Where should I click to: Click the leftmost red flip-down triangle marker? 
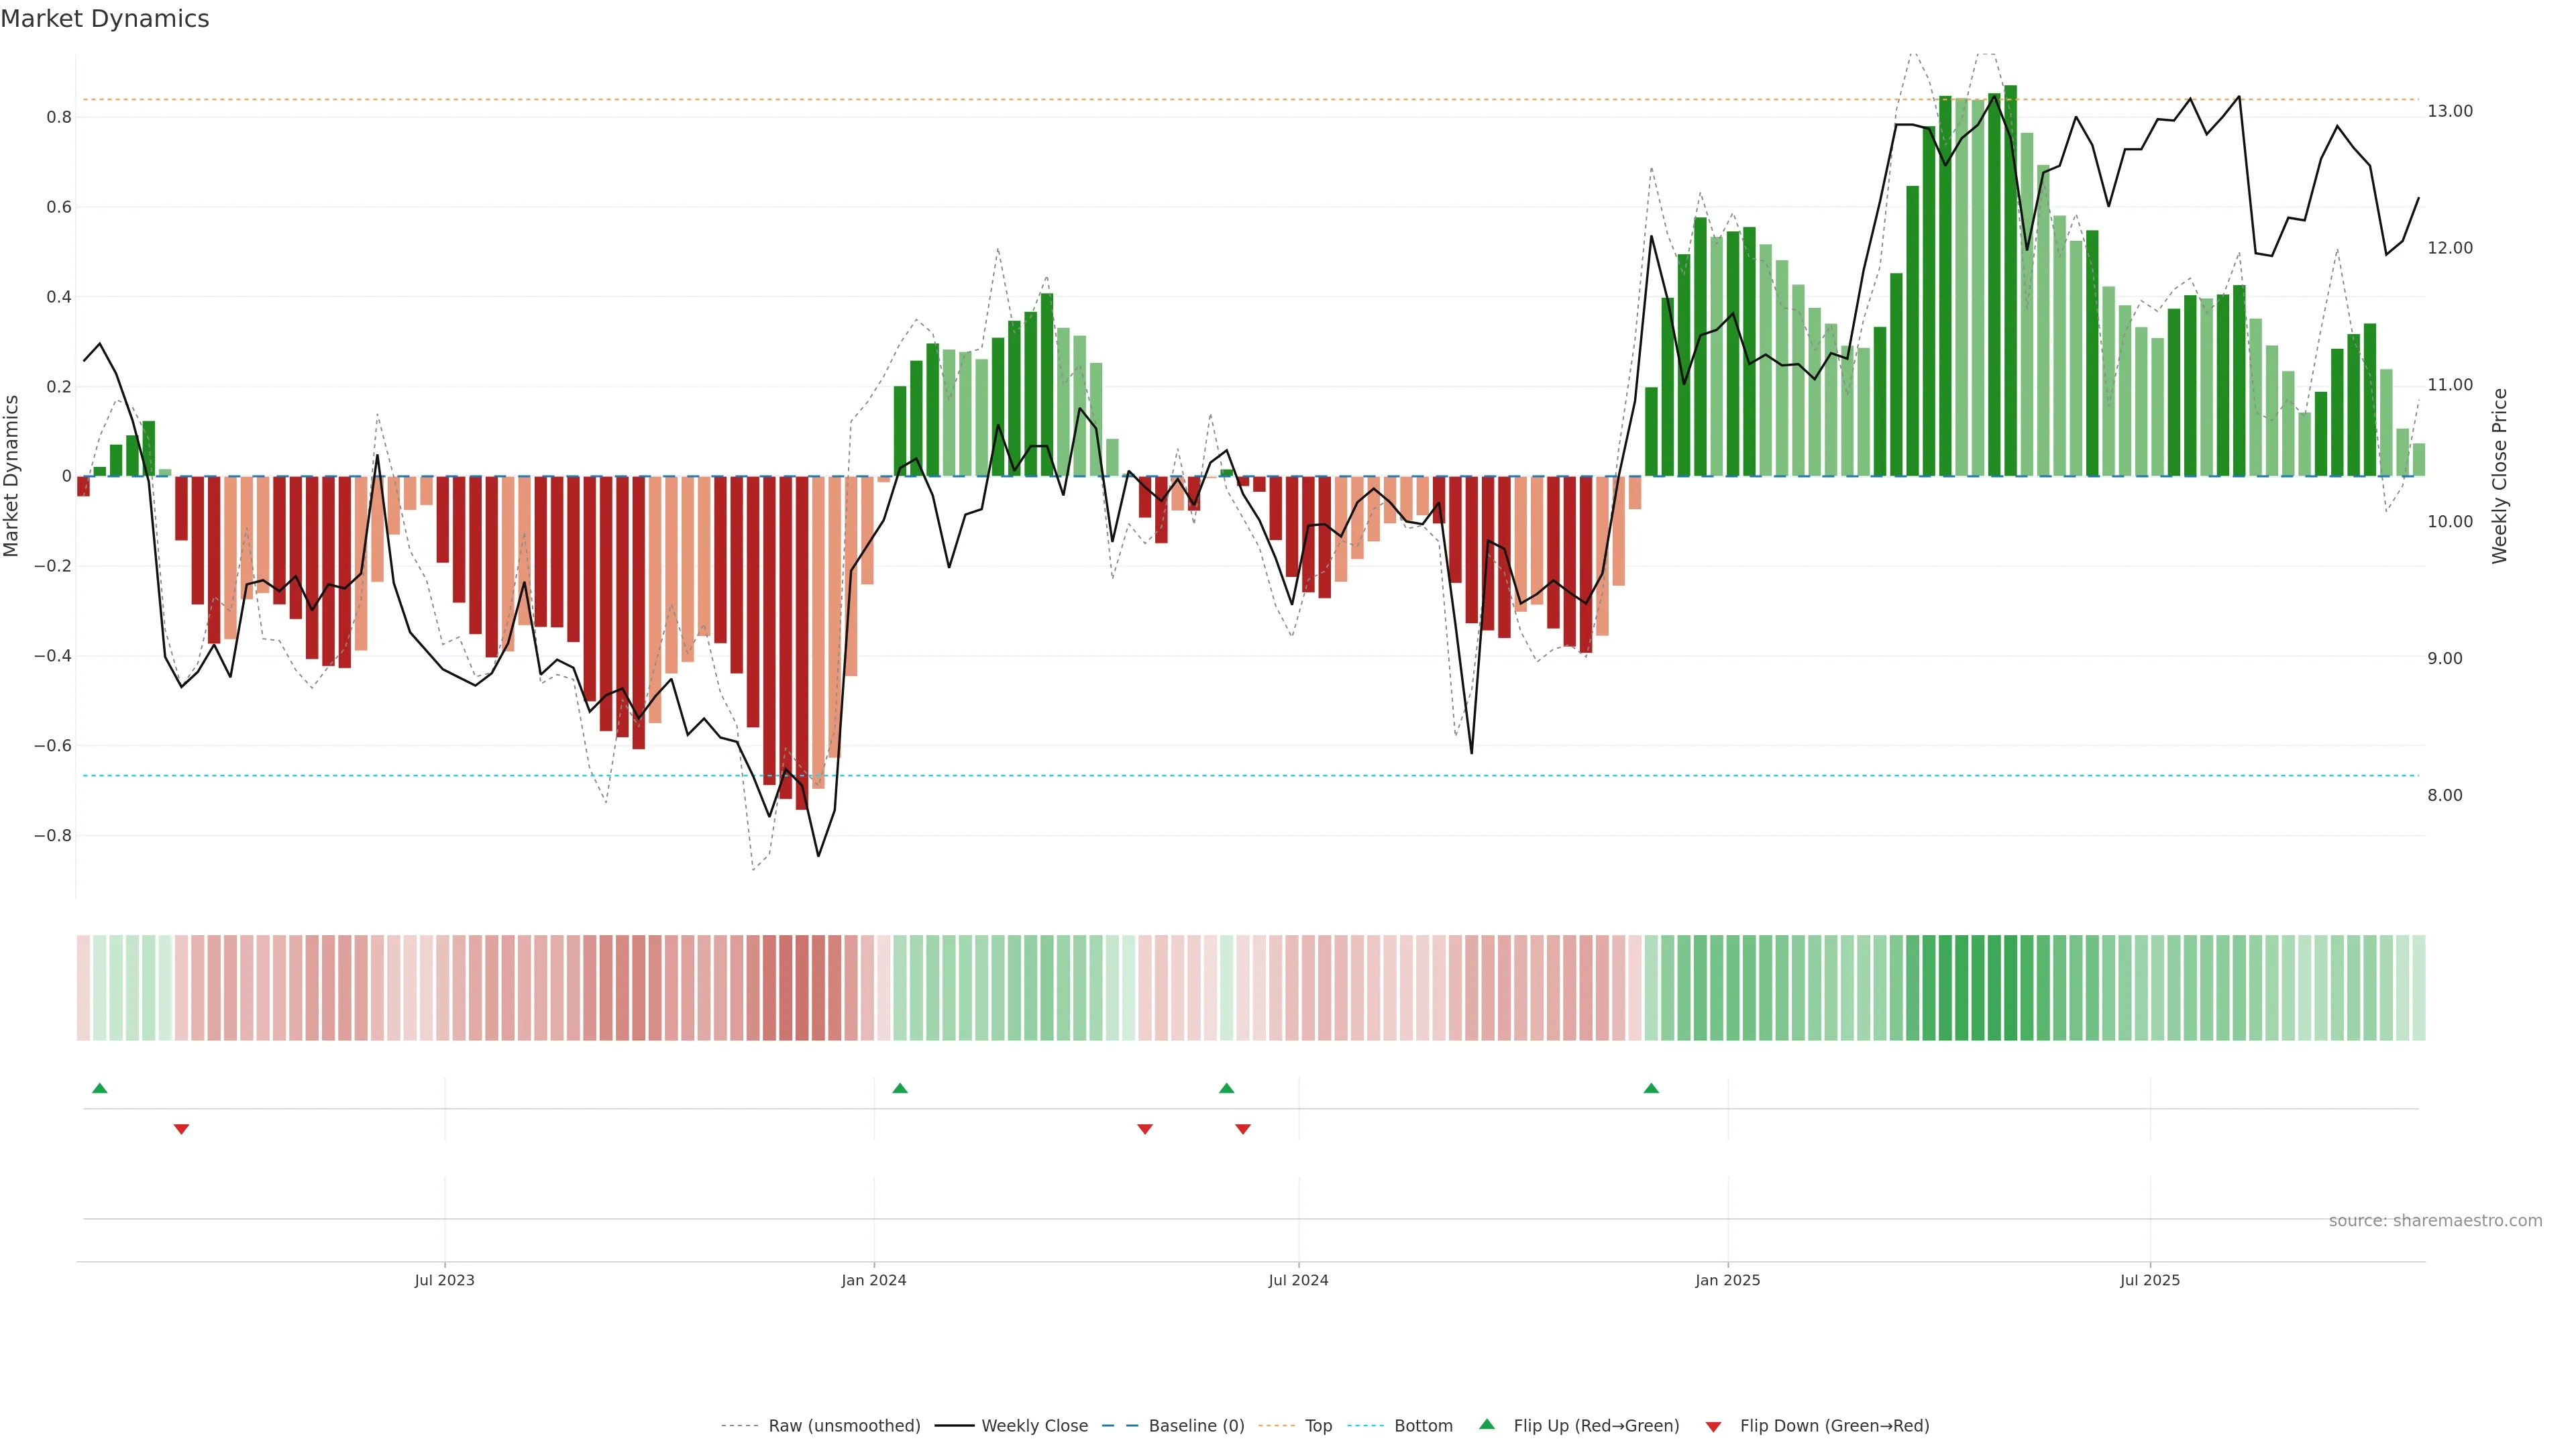tap(181, 1129)
